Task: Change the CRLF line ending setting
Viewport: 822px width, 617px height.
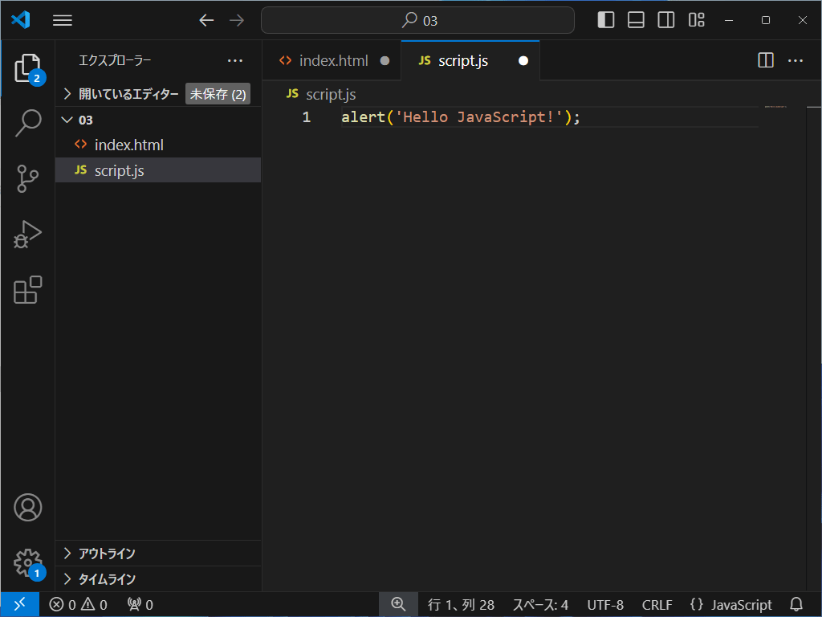Action: [x=656, y=604]
